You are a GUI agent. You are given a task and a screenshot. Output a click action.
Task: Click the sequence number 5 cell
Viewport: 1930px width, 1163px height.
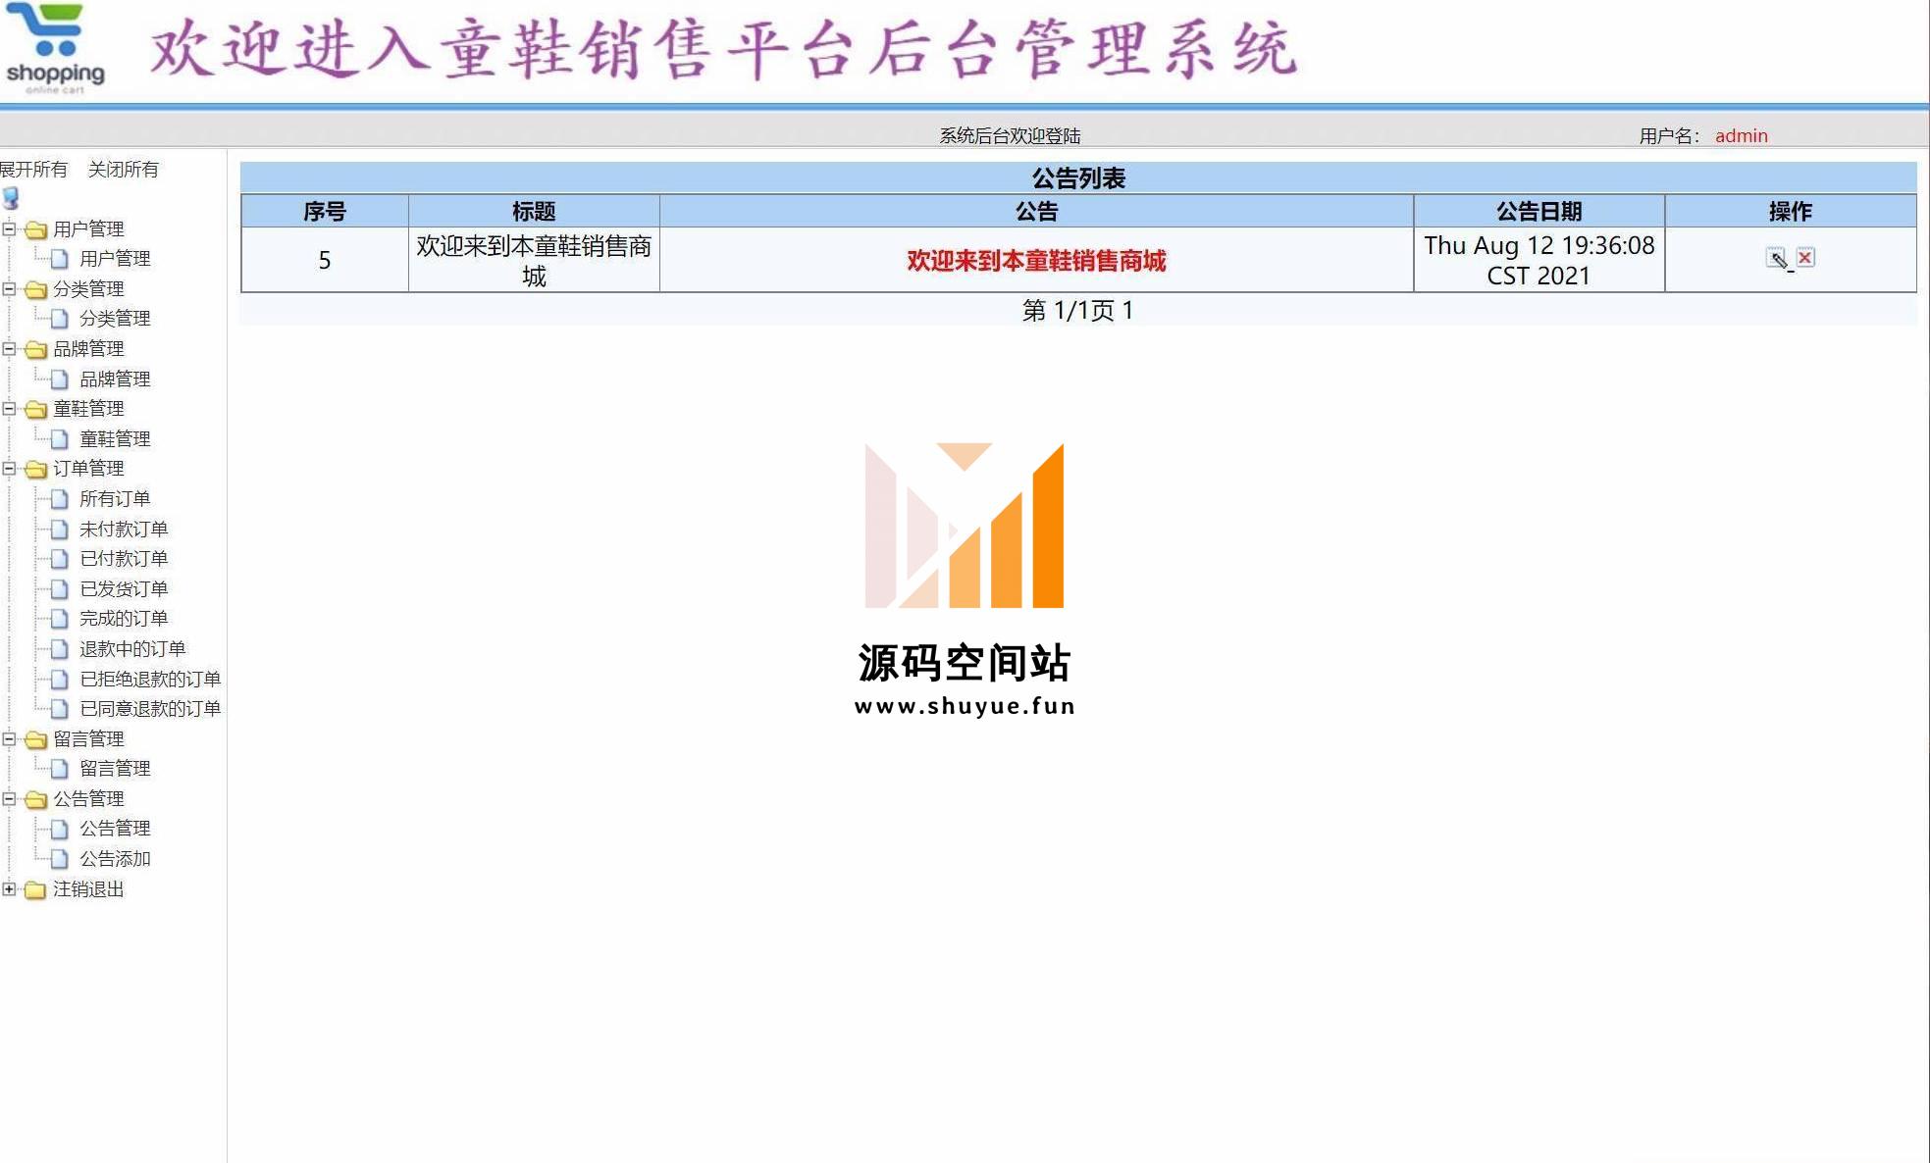[325, 260]
